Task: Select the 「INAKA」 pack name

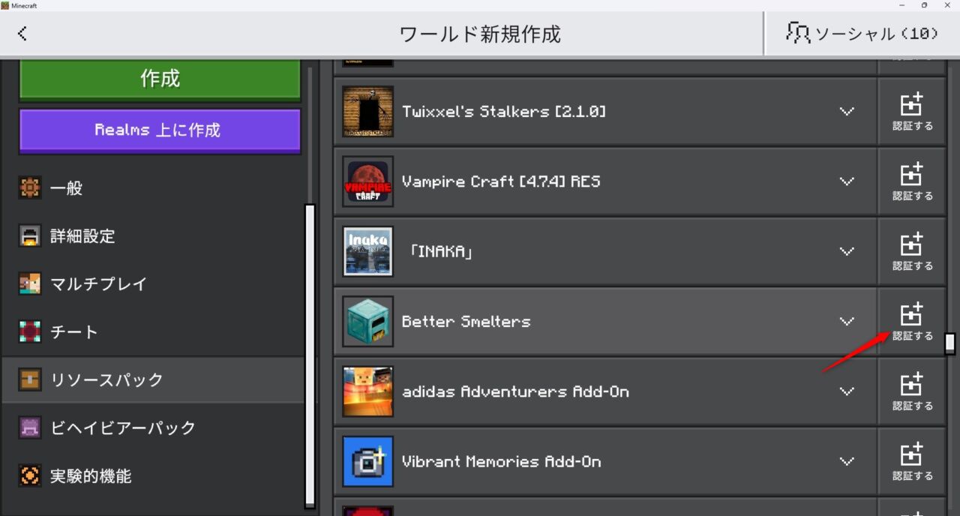Action: [441, 251]
